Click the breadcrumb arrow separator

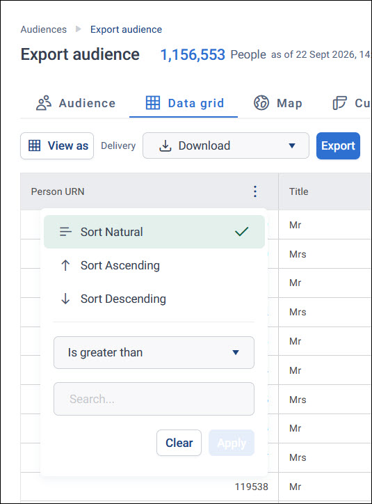(79, 29)
